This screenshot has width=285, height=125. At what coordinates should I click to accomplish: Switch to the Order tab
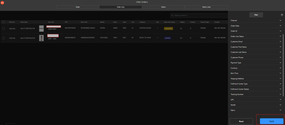[x=78, y=7]
